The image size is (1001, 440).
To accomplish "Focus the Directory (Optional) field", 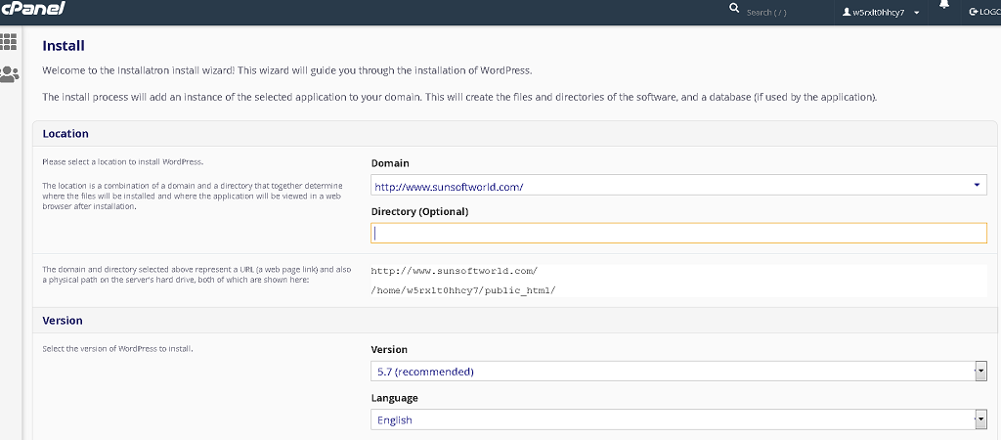I will point(678,233).
